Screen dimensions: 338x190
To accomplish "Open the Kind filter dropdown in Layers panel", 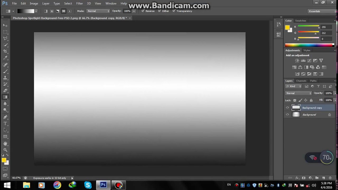I will pyautogui.click(x=293, y=86).
